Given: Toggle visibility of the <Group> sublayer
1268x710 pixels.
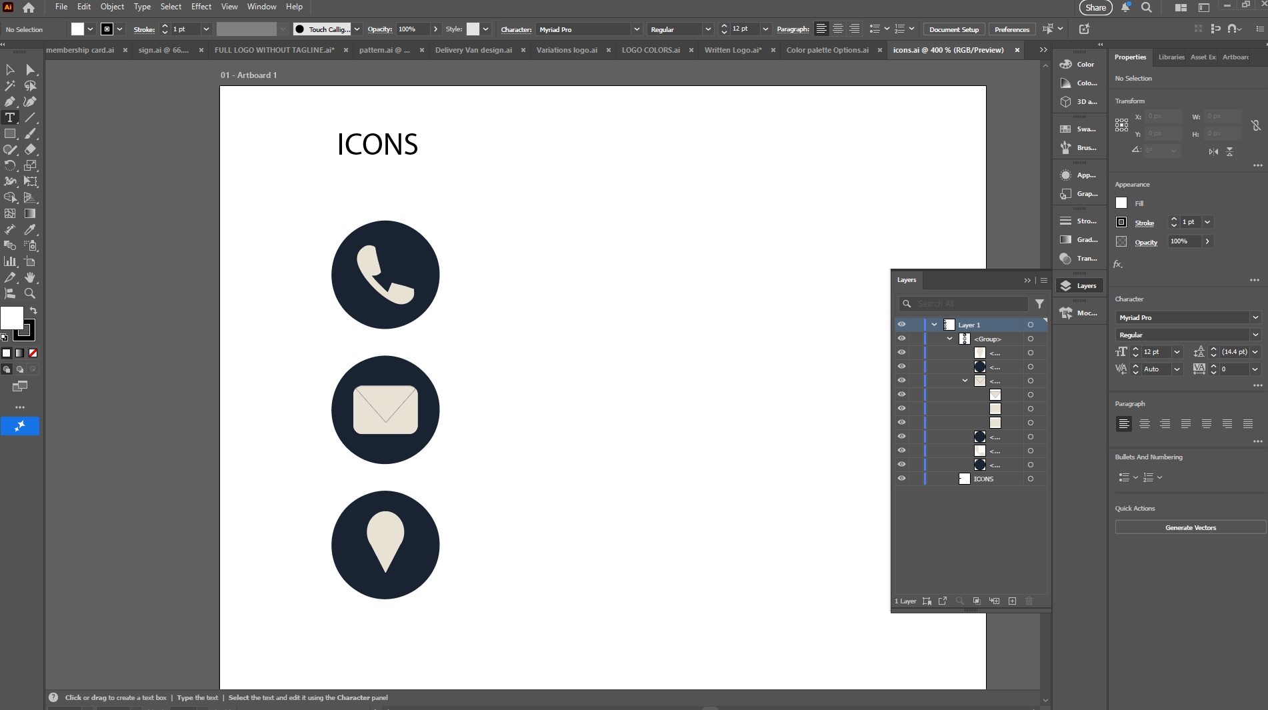Looking at the screenshot, I should (901, 339).
